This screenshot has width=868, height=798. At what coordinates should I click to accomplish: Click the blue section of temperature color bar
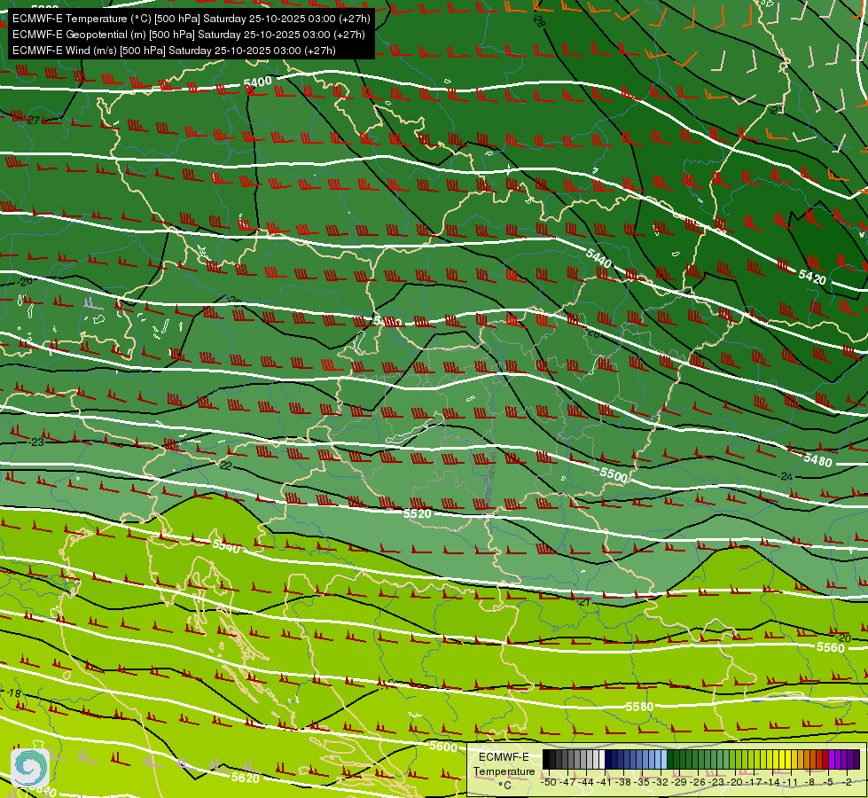pos(636,759)
